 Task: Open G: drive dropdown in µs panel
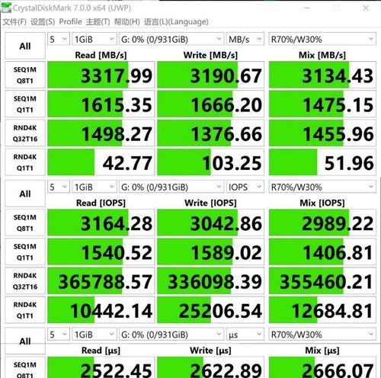pos(171,335)
